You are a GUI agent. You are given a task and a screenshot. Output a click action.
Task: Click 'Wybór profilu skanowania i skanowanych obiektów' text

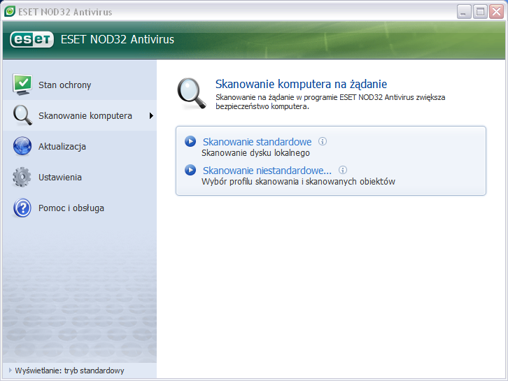(x=298, y=182)
